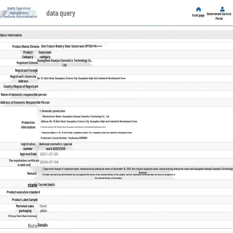Click the 'Efficacy Claim Basis Summary' label
233x233 pixels.
pos(22,216)
